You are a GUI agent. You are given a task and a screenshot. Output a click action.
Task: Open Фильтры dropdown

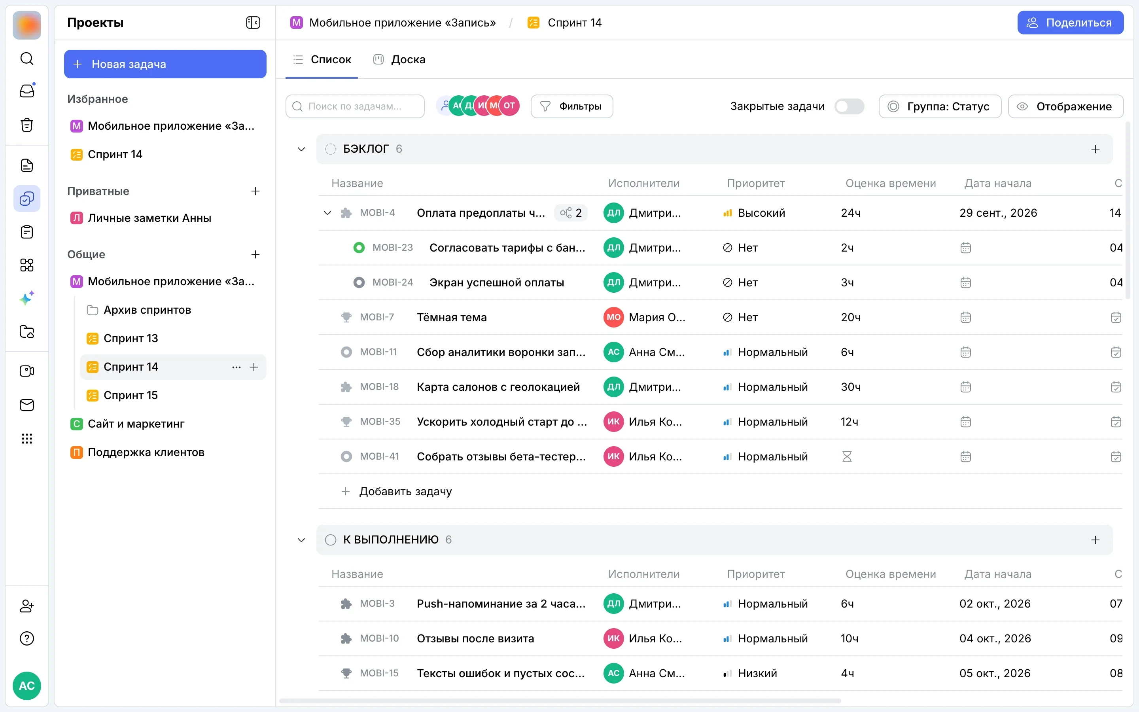(572, 106)
